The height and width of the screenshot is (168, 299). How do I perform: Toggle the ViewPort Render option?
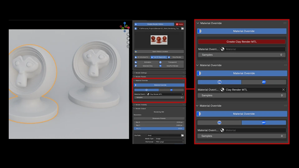coord(171,66)
